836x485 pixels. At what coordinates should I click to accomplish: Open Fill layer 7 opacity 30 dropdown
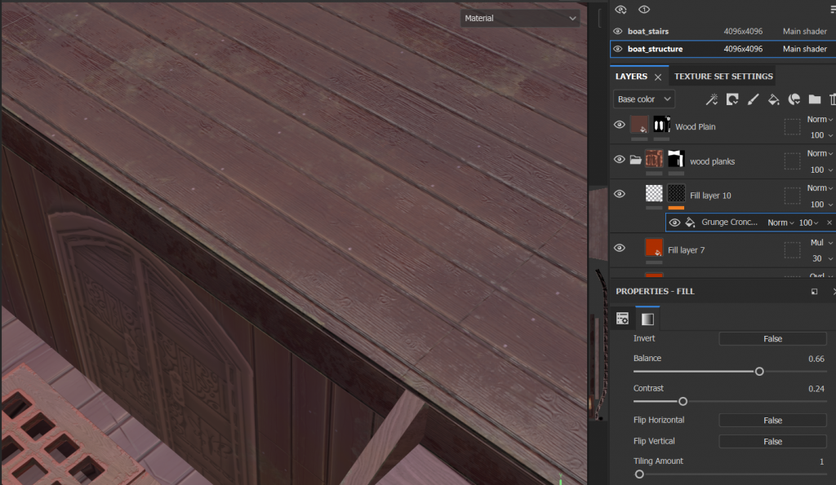pyautogui.click(x=823, y=258)
